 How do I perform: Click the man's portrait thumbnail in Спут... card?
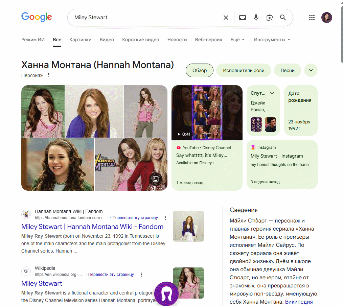(x=270, y=124)
